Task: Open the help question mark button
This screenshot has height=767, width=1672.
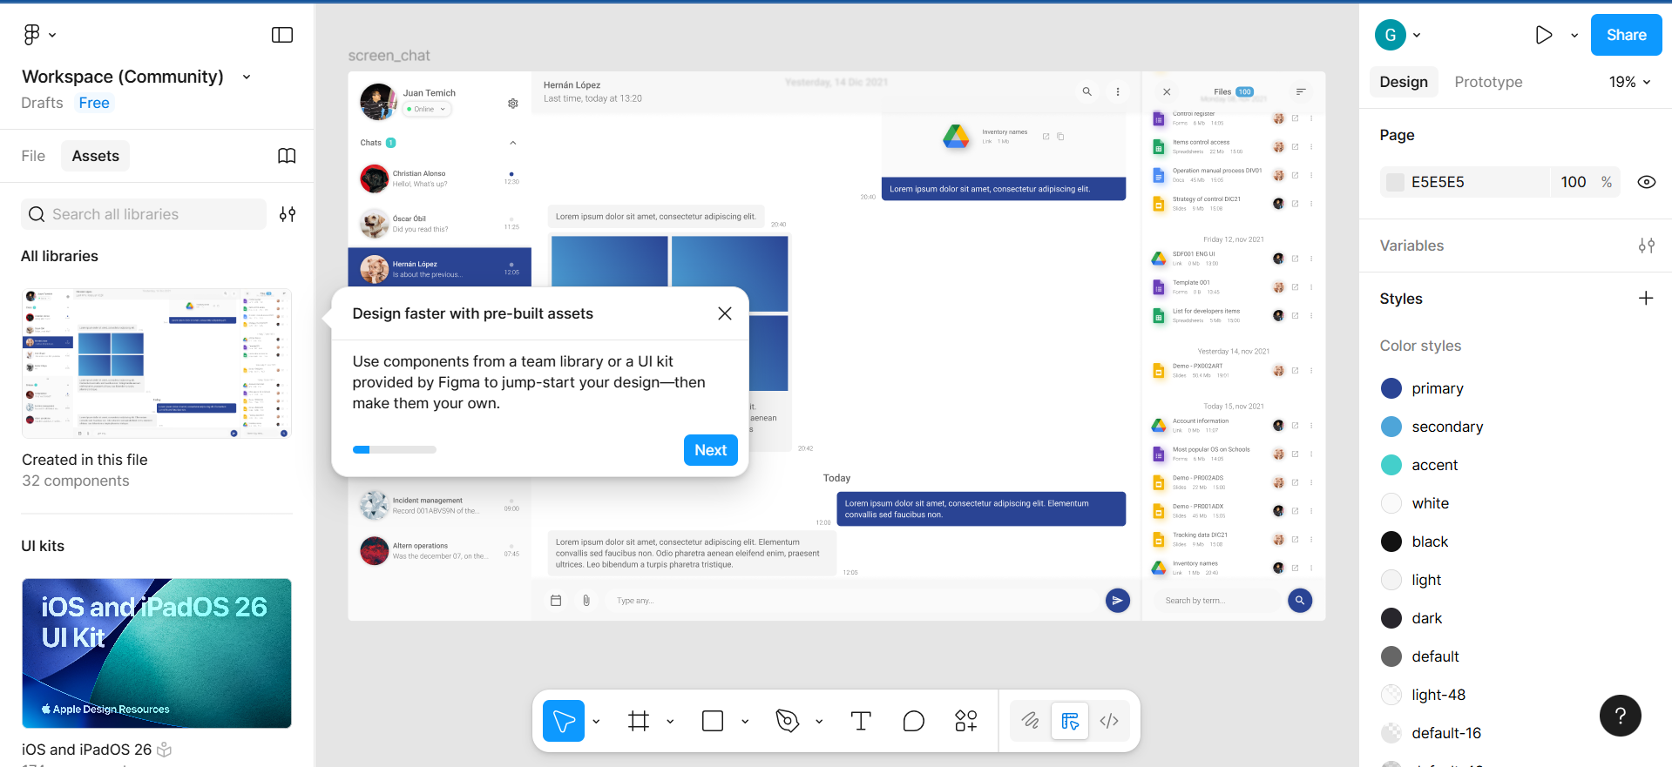Action: (x=1621, y=716)
